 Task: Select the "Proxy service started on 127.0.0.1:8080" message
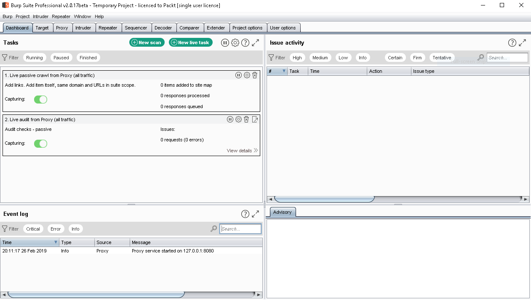pyautogui.click(x=173, y=251)
